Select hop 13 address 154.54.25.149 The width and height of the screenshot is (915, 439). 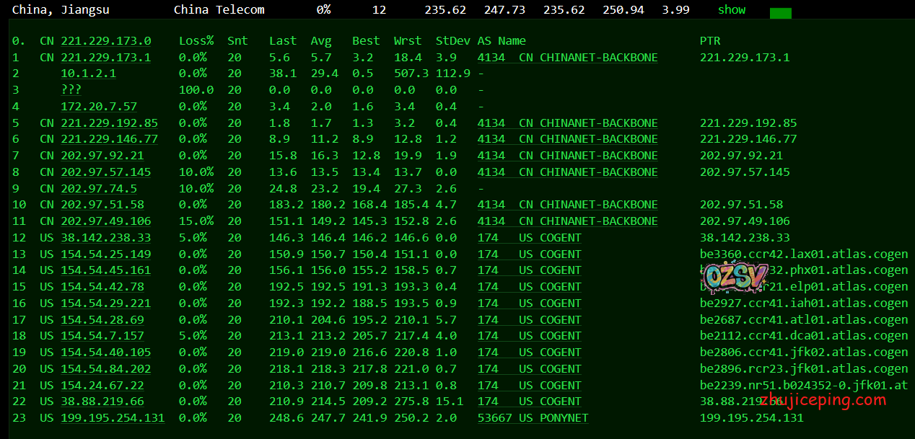(105, 254)
